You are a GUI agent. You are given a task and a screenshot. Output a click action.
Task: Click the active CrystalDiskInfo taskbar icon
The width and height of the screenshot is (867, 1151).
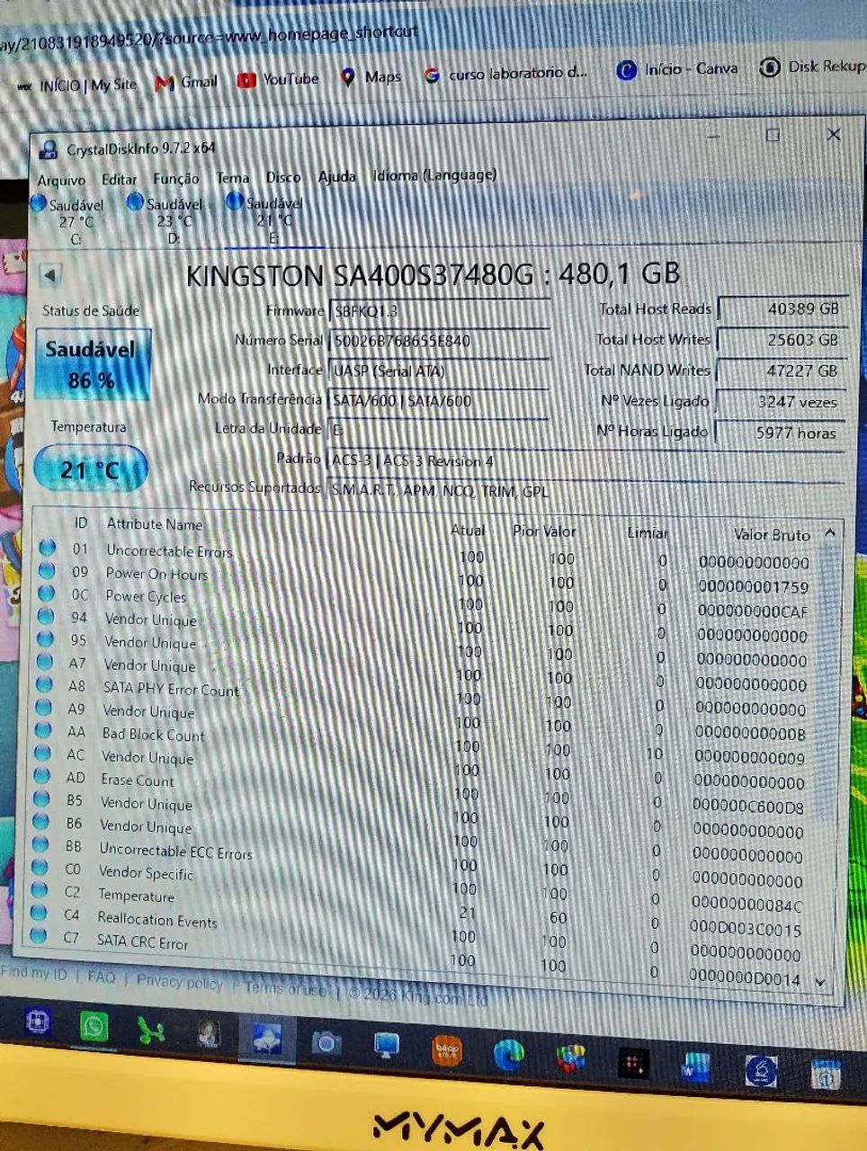(x=266, y=1039)
